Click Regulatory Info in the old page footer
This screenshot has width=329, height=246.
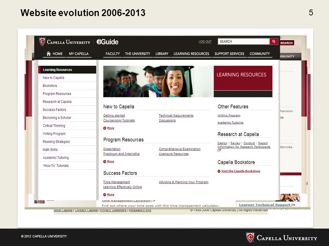point(140,210)
